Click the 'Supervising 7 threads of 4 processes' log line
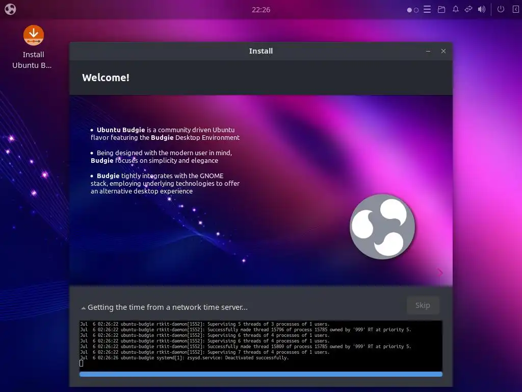522x392 pixels. (x=205, y=352)
